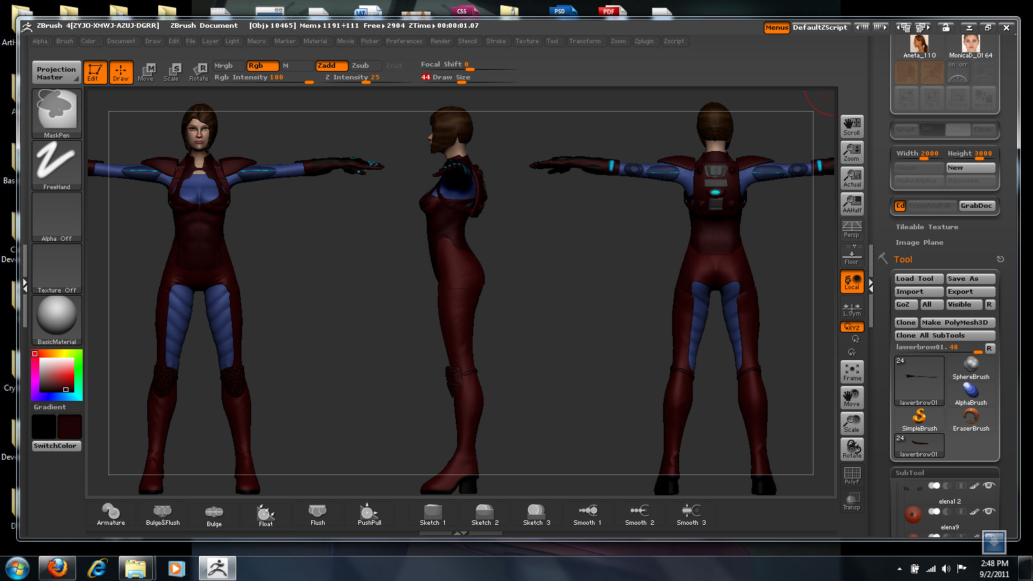Open the Document menu
1033x581 pixels.
(x=121, y=41)
